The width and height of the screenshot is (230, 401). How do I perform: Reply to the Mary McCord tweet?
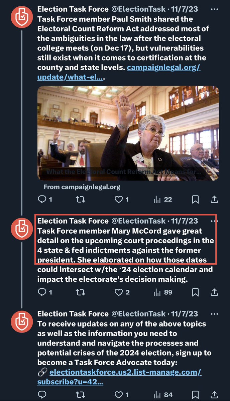point(42,292)
